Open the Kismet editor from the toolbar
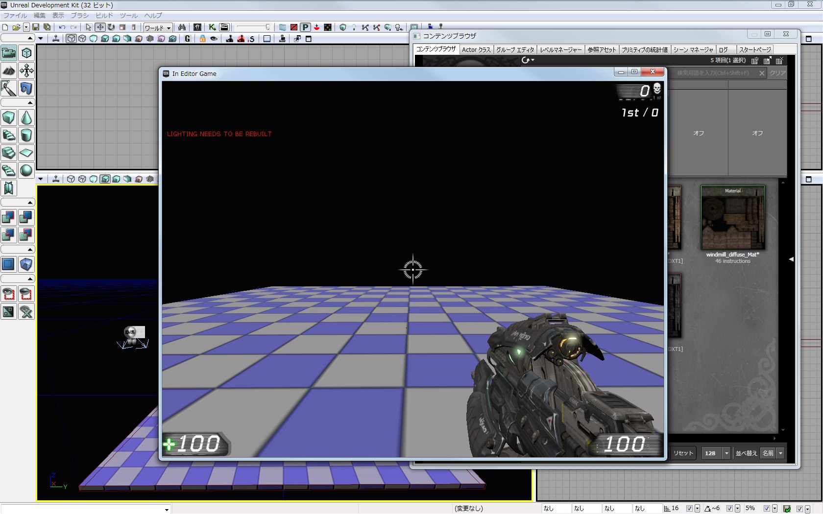The width and height of the screenshot is (823, 514). point(212,27)
